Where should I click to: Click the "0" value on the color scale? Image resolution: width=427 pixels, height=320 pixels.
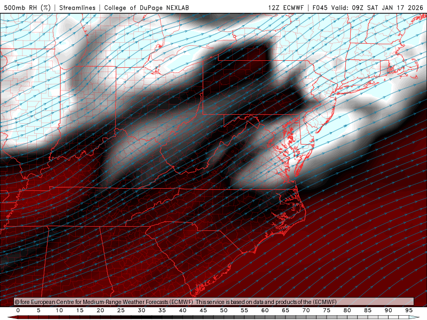click(18, 310)
